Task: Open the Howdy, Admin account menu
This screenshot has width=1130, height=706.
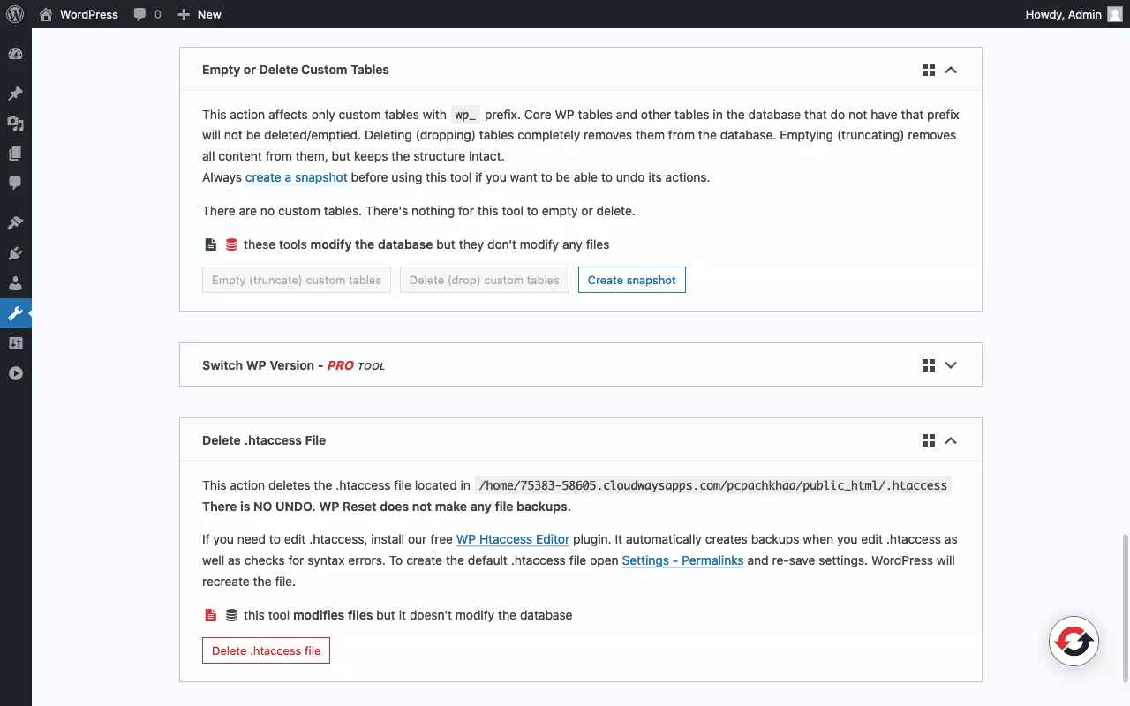Action: pos(1073,14)
